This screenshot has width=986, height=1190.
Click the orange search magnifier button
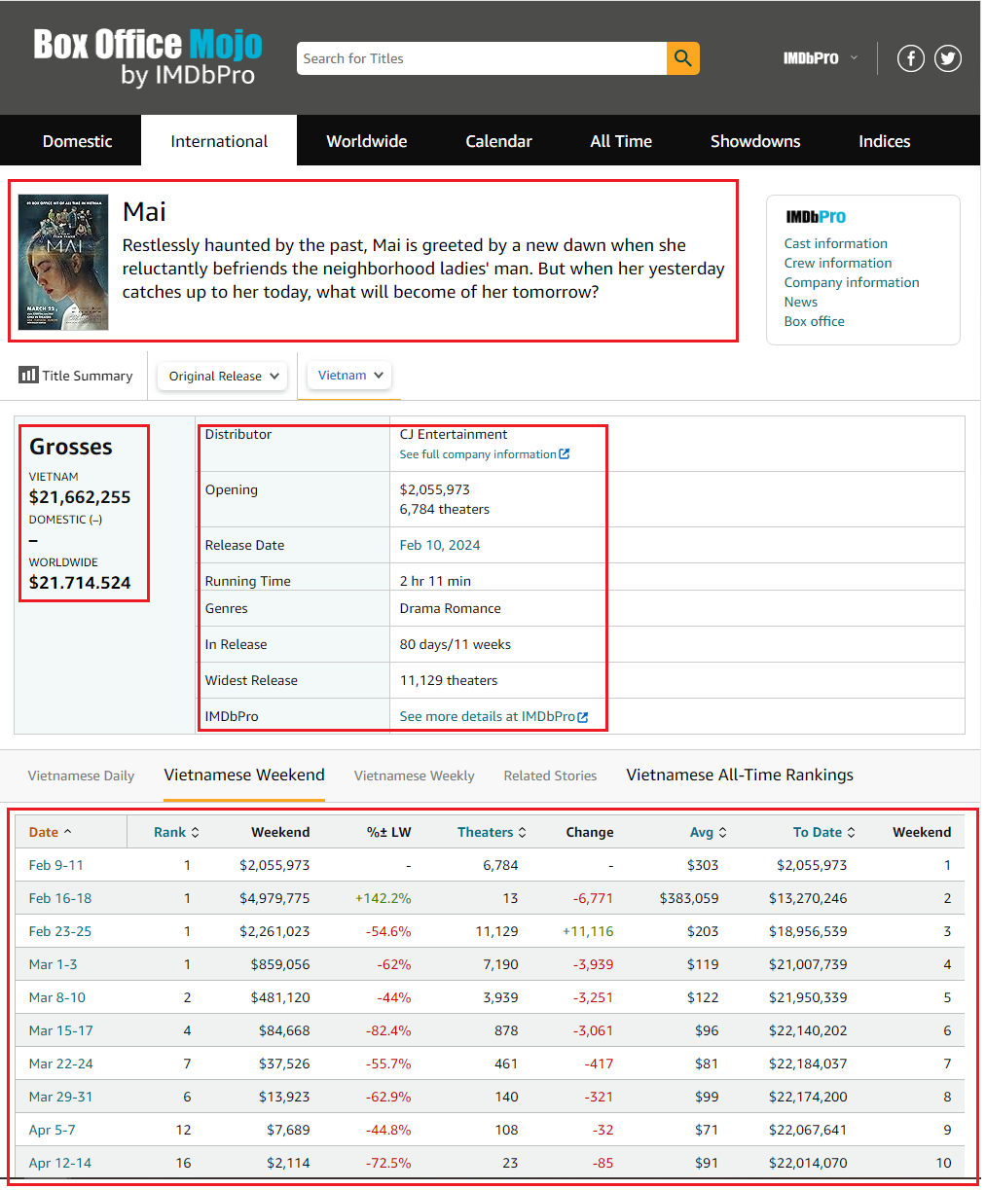(x=683, y=58)
